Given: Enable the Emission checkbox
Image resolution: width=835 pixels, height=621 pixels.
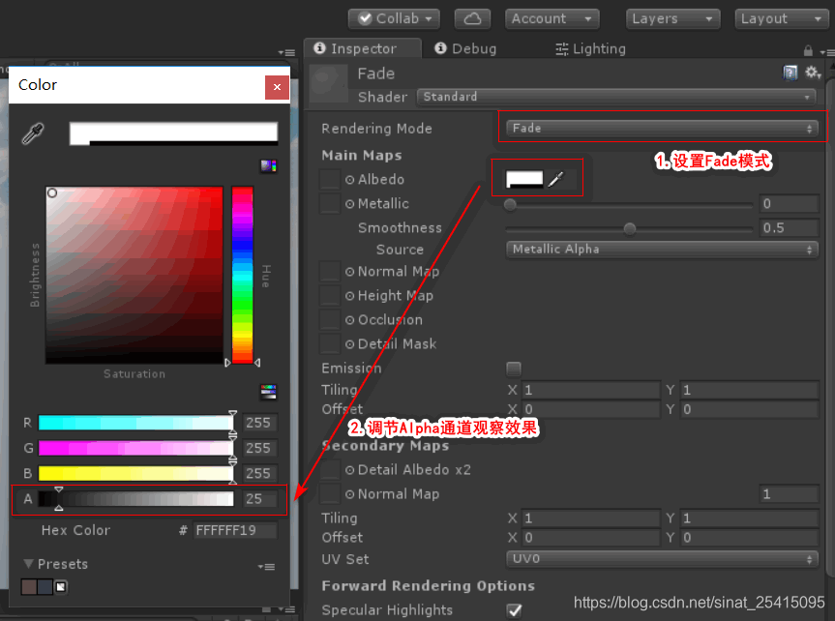Looking at the screenshot, I should (x=514, y=368).
